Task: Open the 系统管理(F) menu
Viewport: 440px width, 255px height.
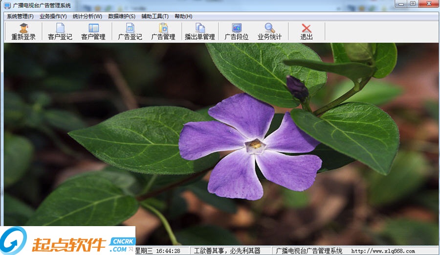Action: pyautogui.click(x=20, y=16)
